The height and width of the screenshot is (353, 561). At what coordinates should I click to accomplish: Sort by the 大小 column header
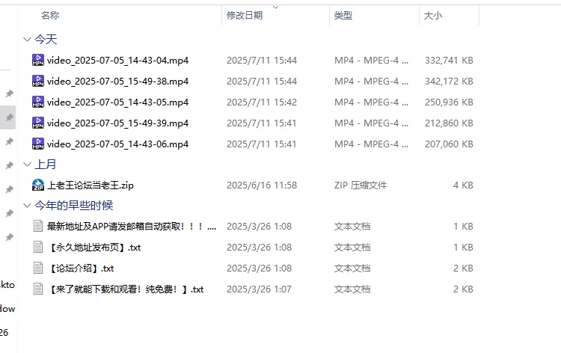[433, 16]
